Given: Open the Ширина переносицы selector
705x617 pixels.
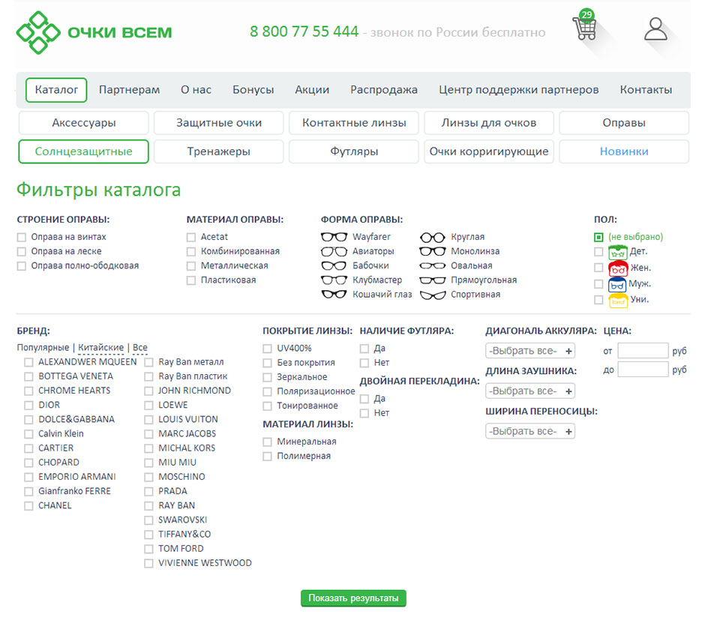Looking at the screenshot, I should [x=529, y=432].
